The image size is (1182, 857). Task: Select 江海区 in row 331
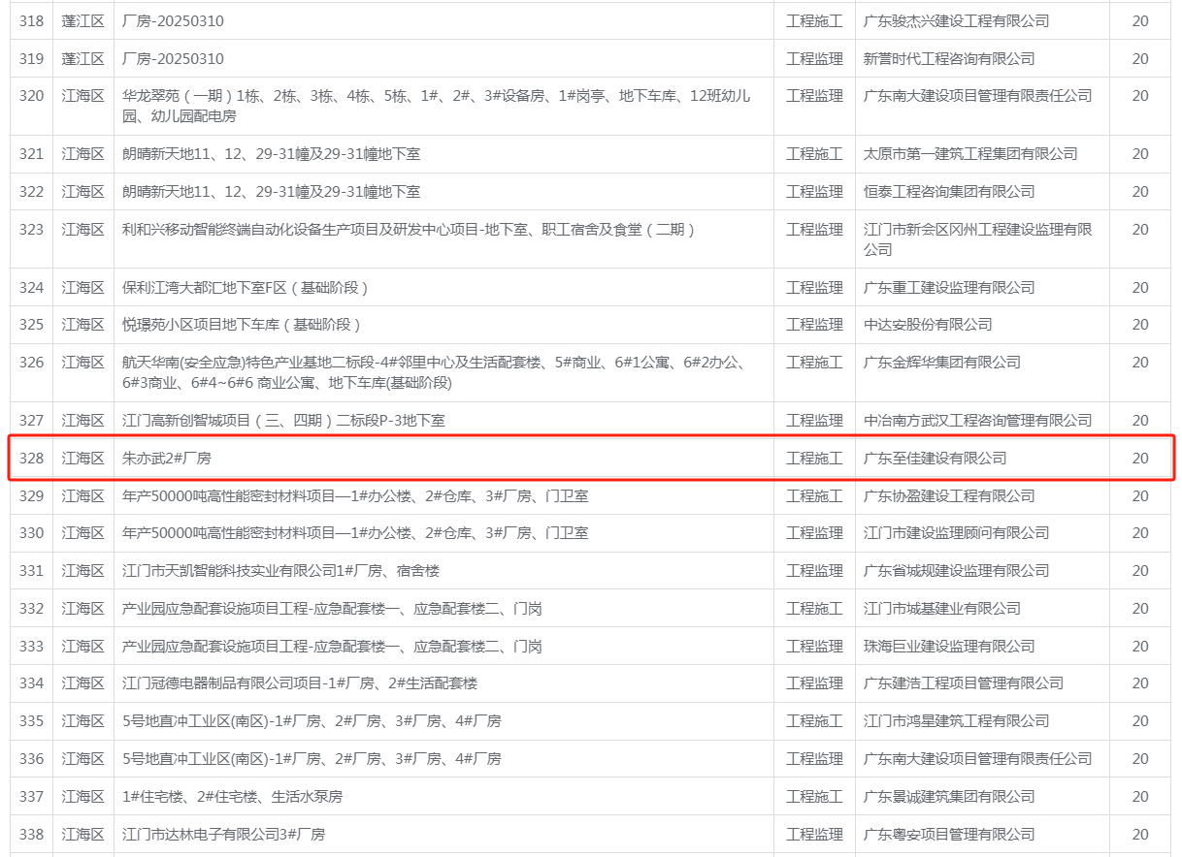click(x=82, y=570)
